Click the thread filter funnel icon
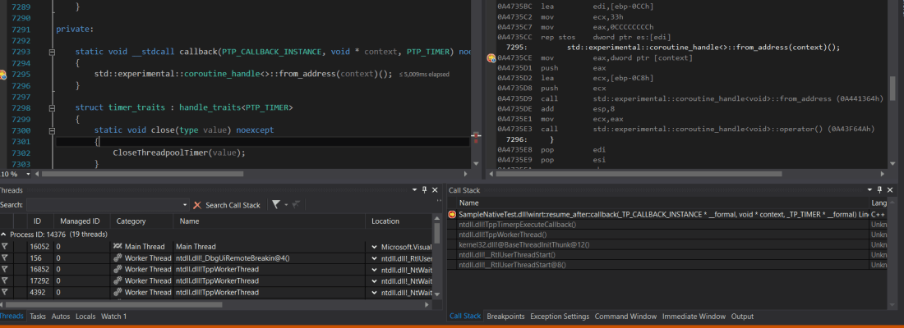 [x=276, y=204]
